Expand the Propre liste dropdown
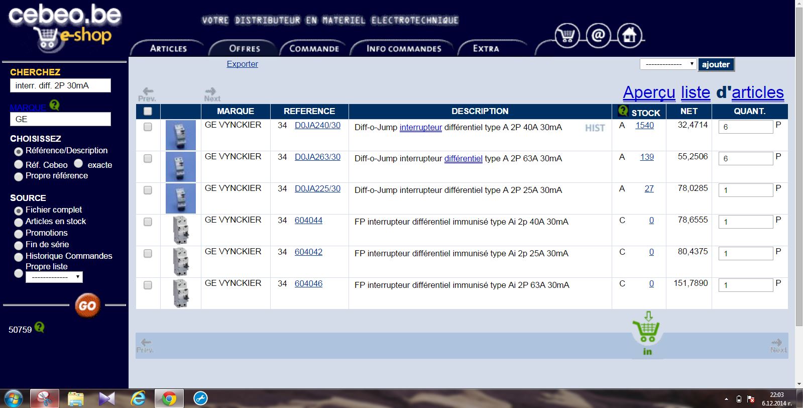 click(54, 277)
